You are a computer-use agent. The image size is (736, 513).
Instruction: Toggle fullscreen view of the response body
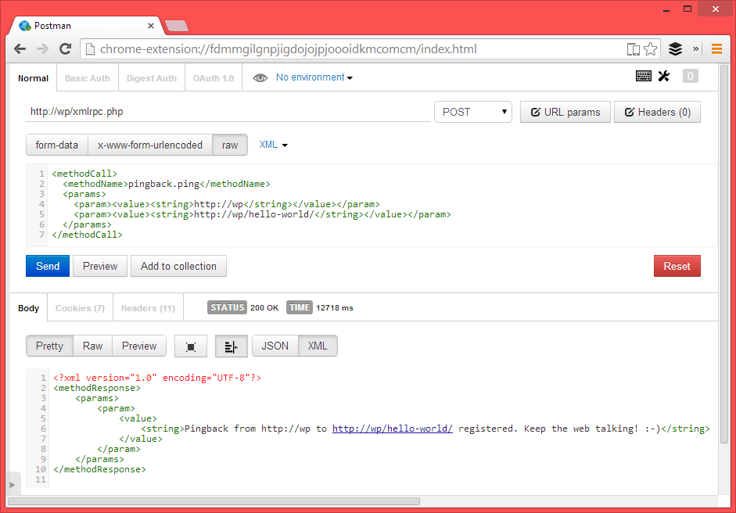tap(190, 346)
